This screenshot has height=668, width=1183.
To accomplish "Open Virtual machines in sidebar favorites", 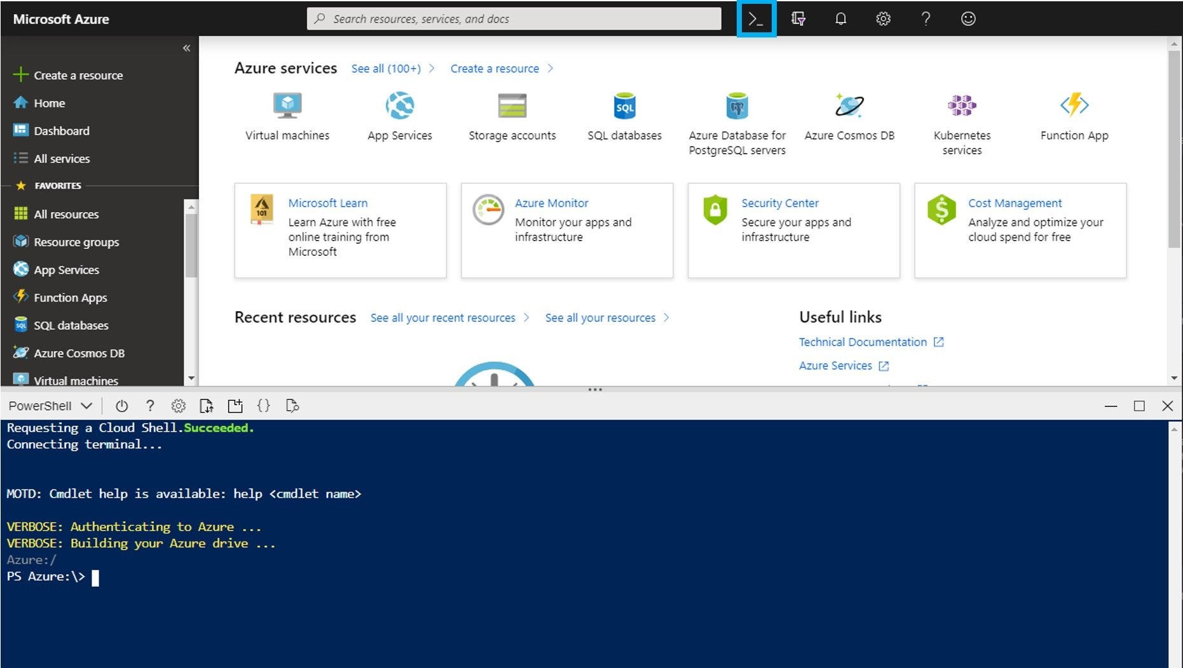I will click(x=65, y=380).
